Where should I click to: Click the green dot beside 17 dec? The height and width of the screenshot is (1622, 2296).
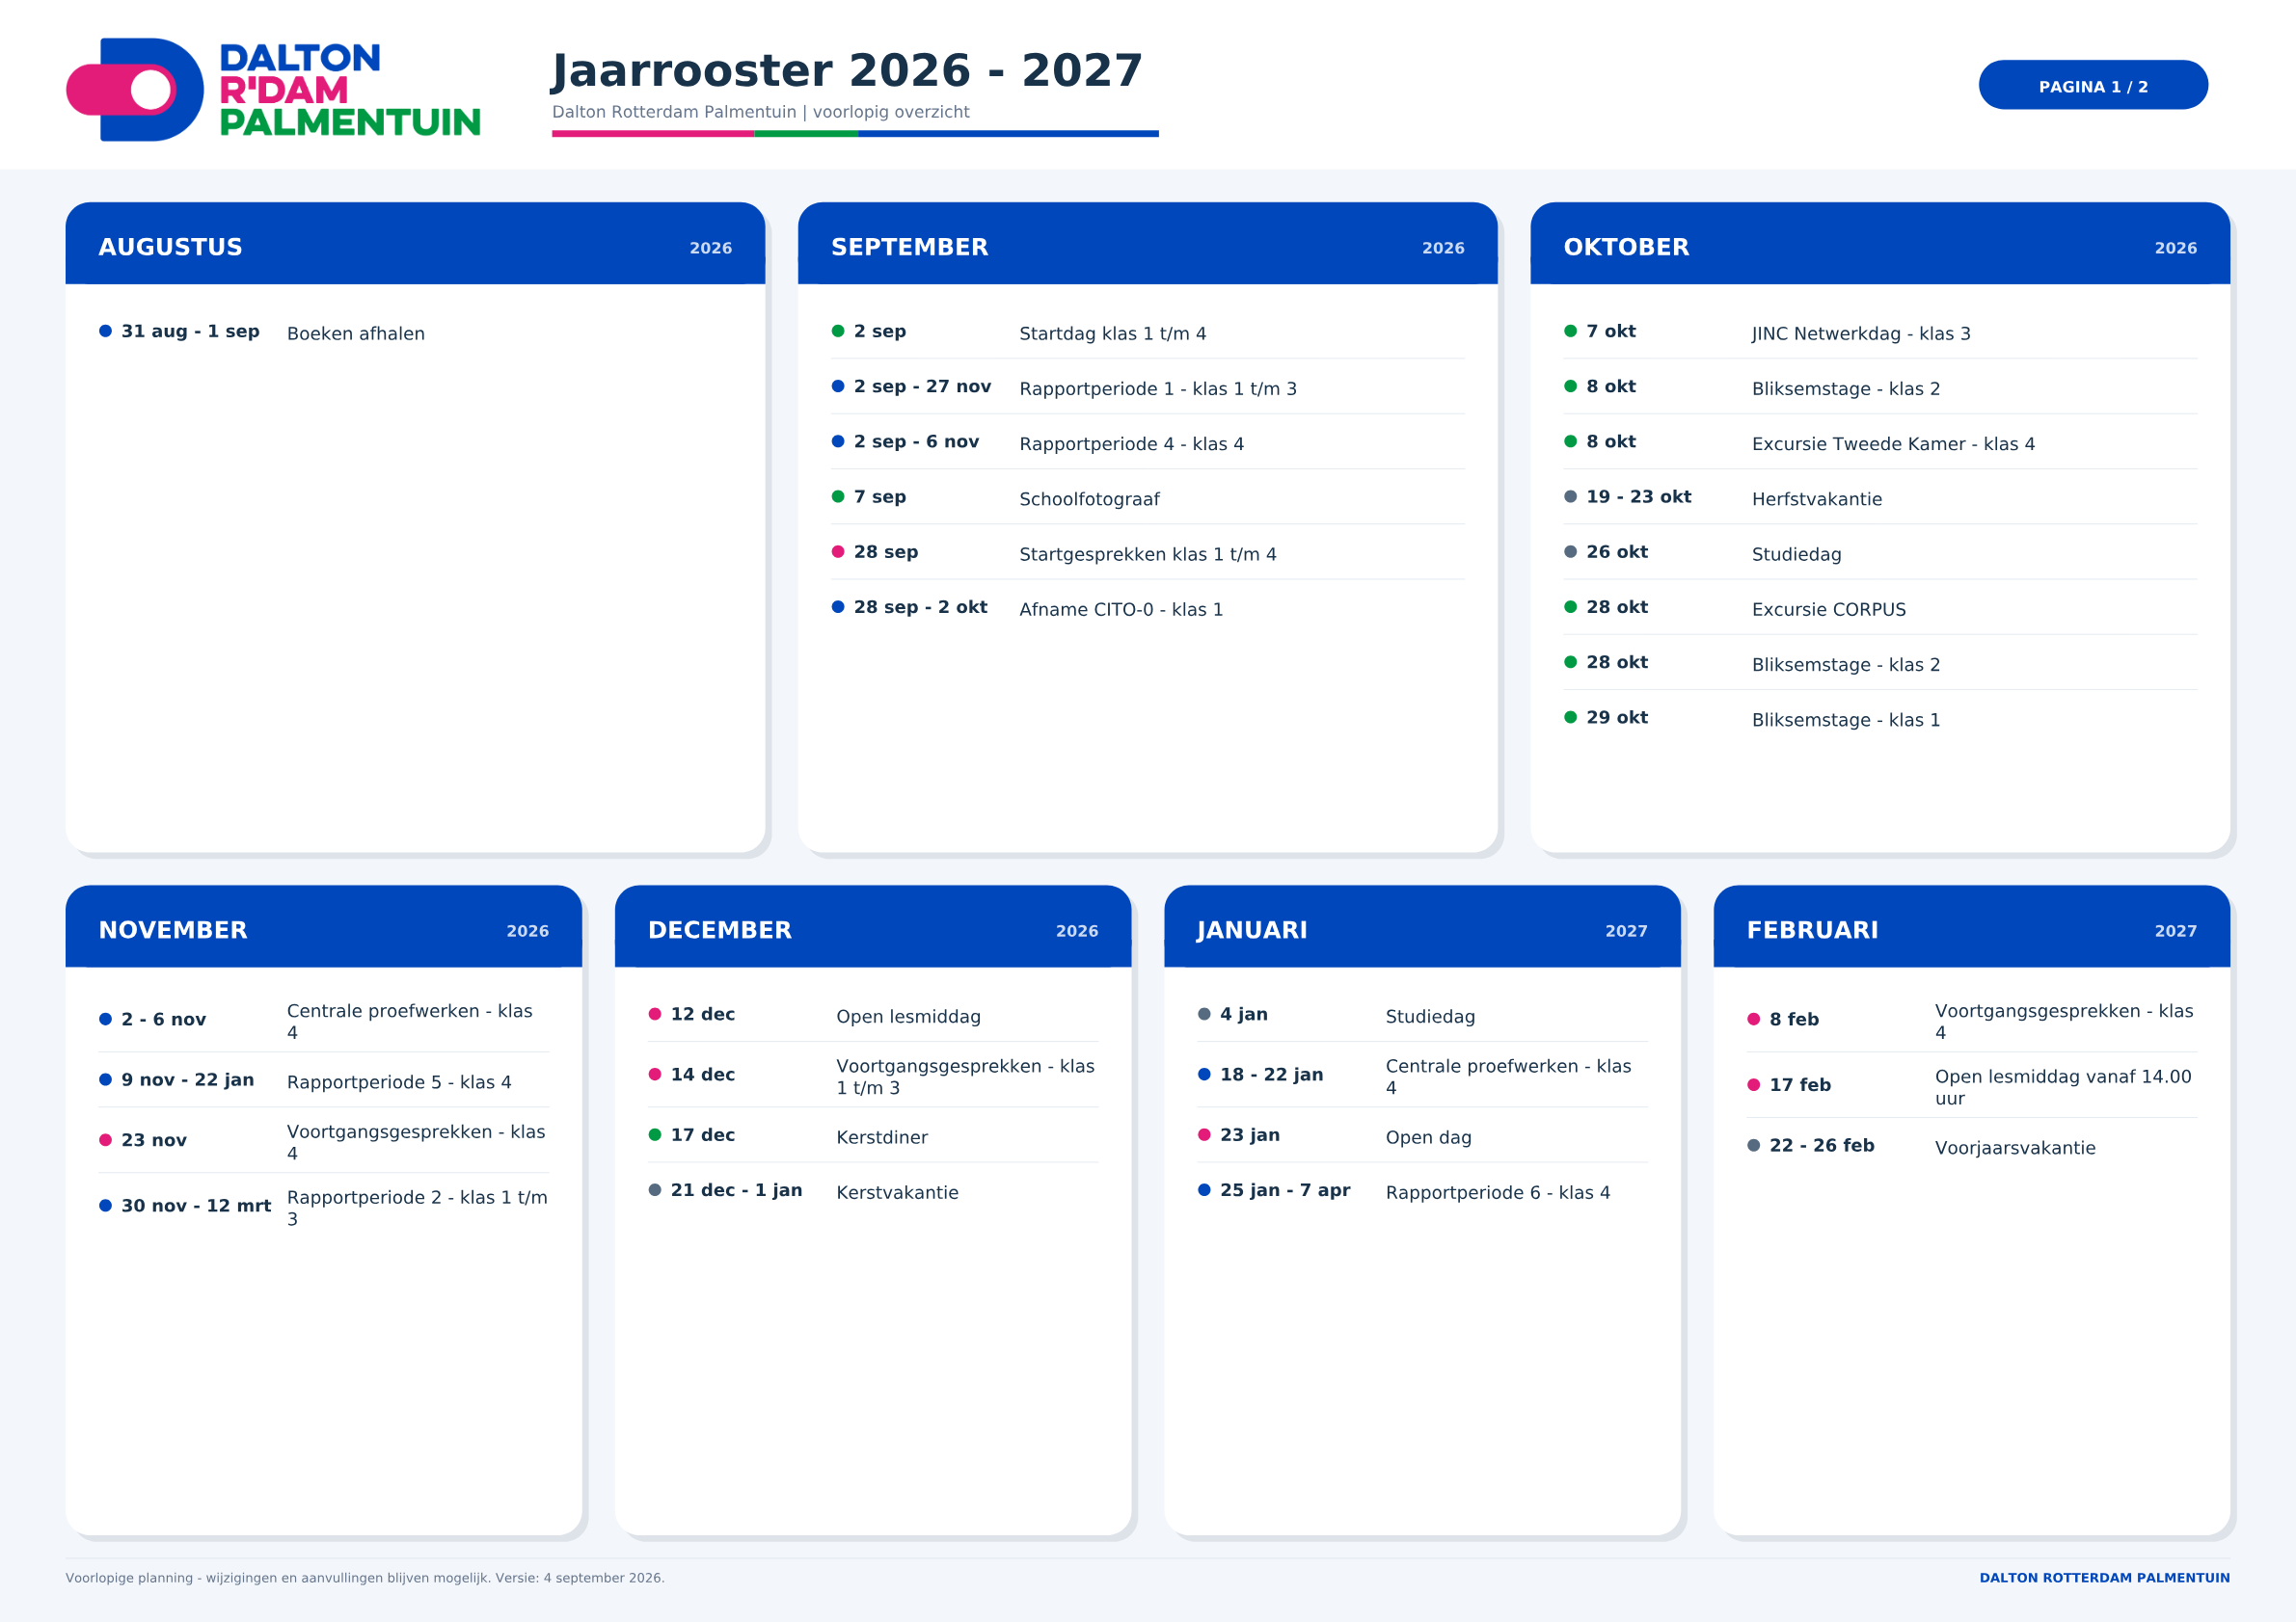click(x=655, y=1134)
